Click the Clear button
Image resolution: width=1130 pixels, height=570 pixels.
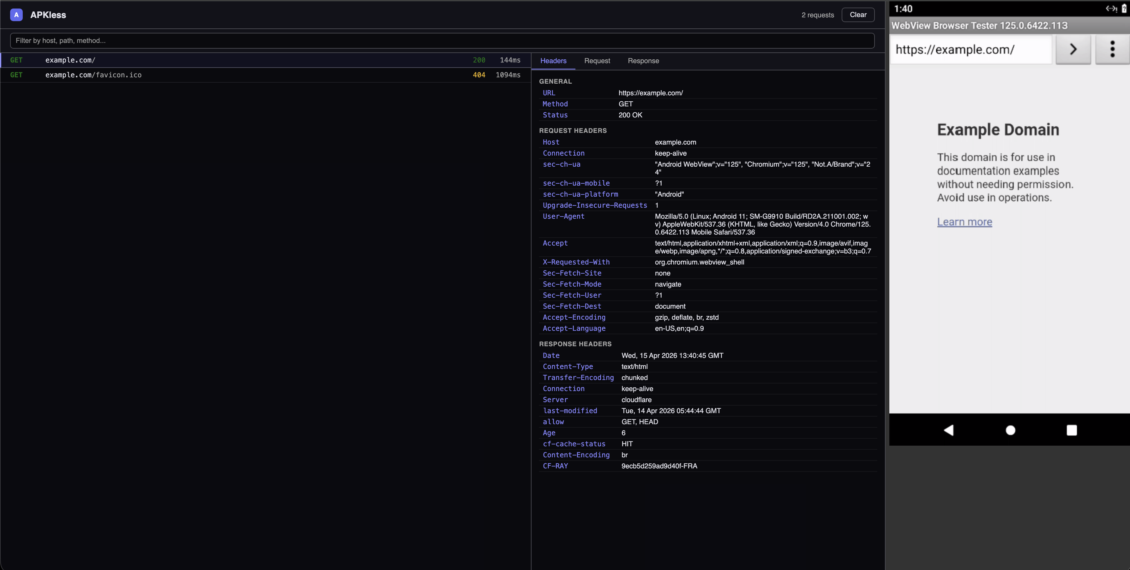tap(857, 15)
